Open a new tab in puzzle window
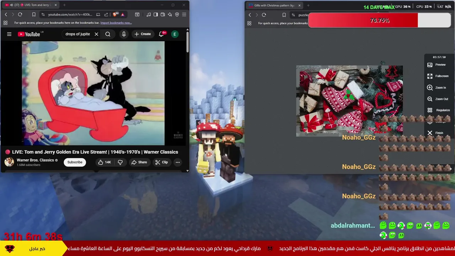Screen dimensions: 455x256 click(x=308, y=5)
